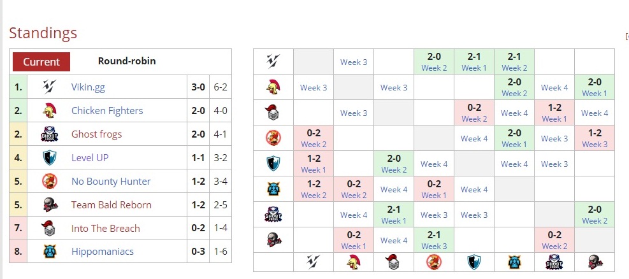This screenshot has width=629, height=279.
Task: Click Vikin.gg logo in crosstable bottom row
Action: [314, 261]
